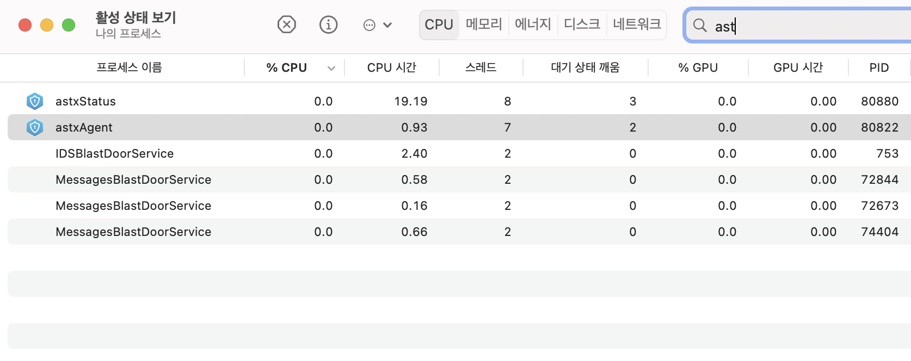Switch to the 메모리 tab
Viewport: 911px width, 361px height.
484,24
